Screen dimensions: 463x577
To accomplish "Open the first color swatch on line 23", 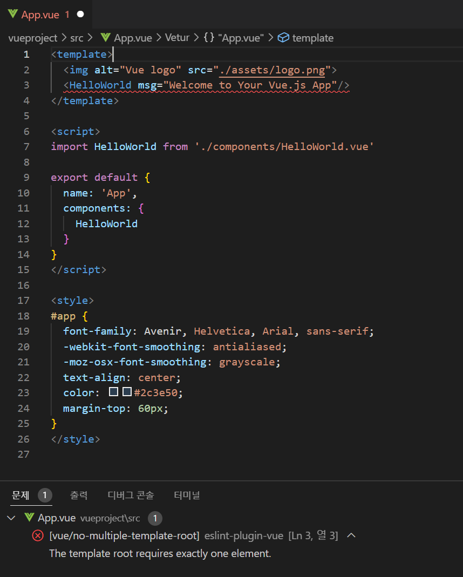I will 114,392.
